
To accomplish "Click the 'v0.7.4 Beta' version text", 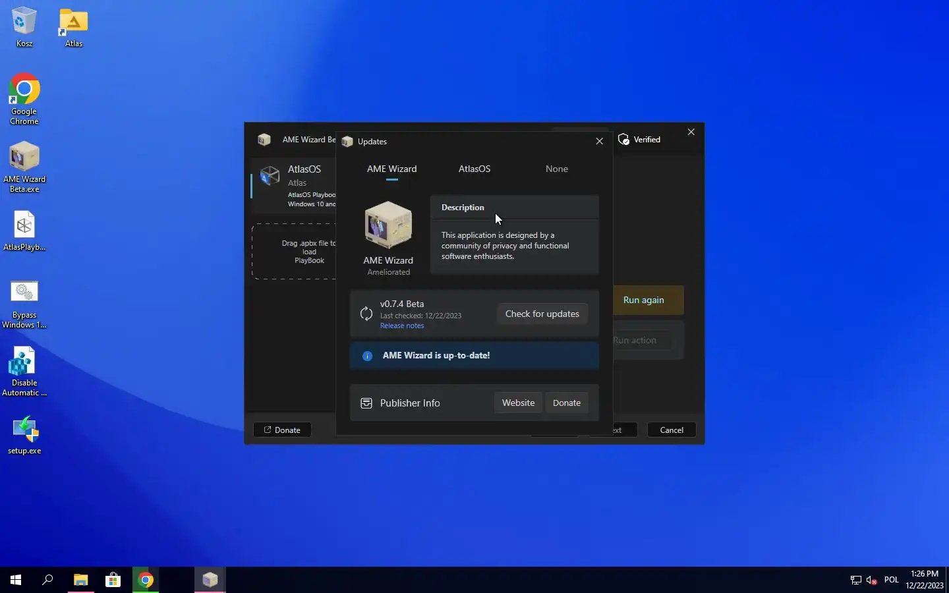I will coord(402,304).
